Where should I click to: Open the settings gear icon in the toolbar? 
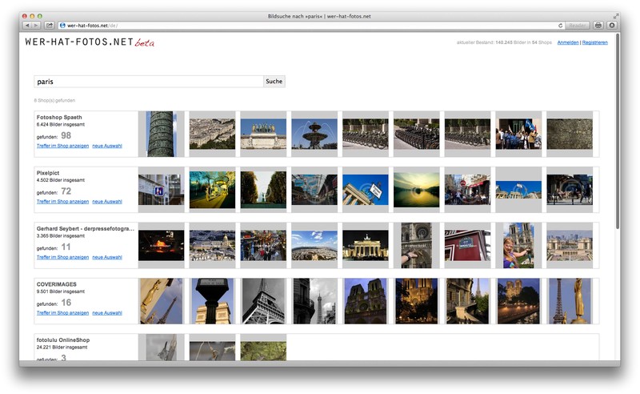611,26
